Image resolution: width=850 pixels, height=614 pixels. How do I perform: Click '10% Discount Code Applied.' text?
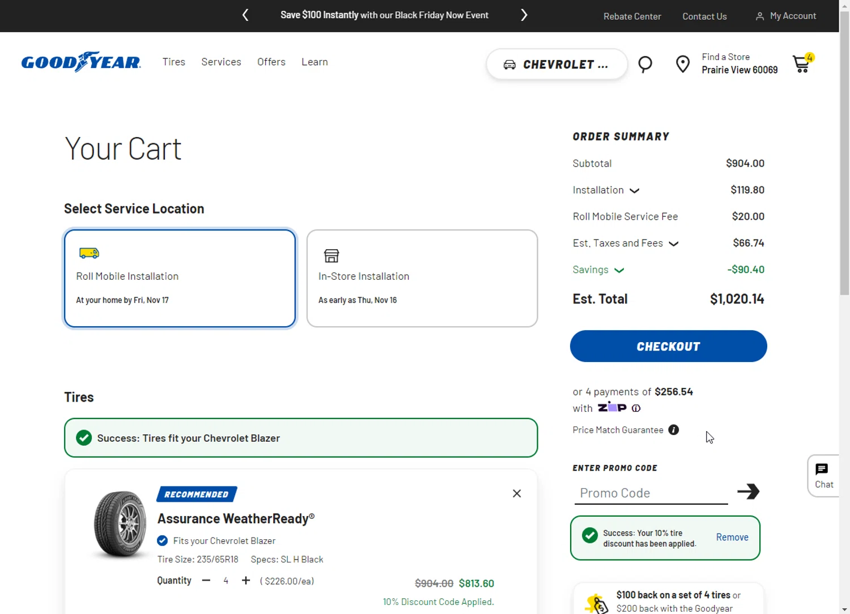[x=439, y=602]
